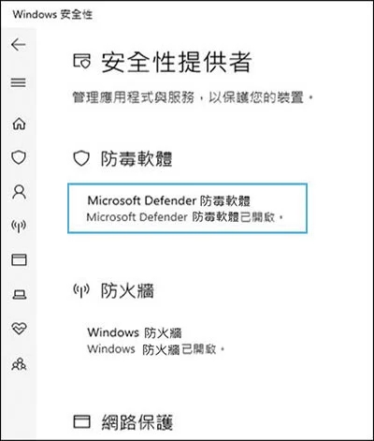374x441 pixels.
Task: Click the Windows 防火牆 provider entry
Action: tap(156, 341)
